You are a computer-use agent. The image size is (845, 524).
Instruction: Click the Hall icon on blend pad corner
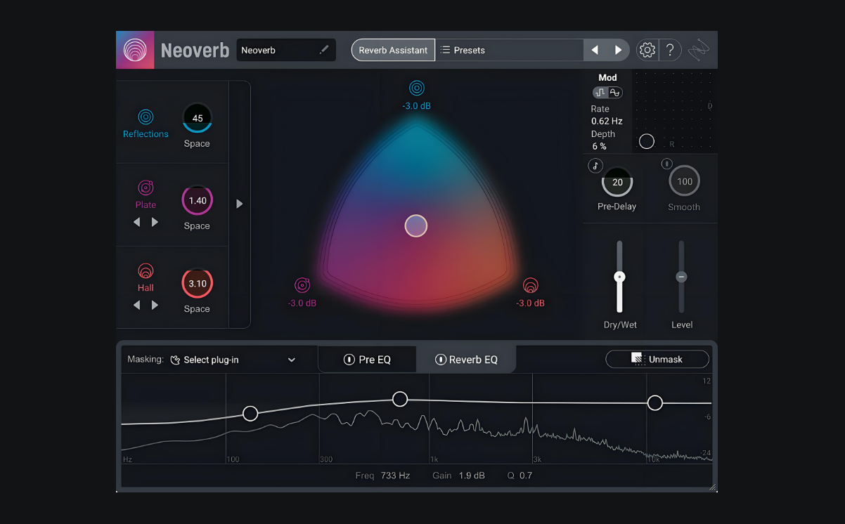click(x=530, y=285)
